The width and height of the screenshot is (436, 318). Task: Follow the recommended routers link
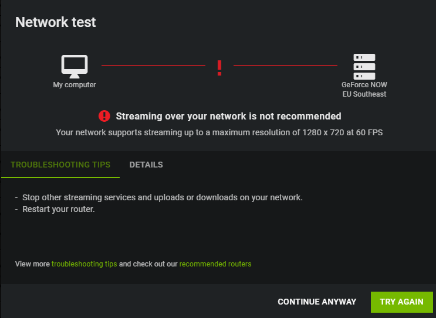coord(215,264)
